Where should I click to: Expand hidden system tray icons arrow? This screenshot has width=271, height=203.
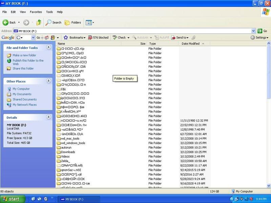pyautogui.click(x=232, y=199)
